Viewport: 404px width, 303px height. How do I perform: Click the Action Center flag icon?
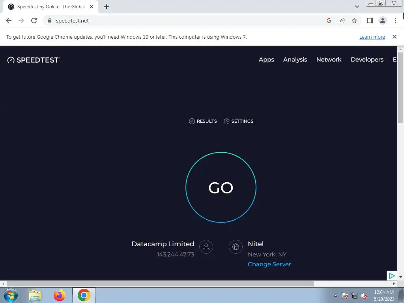(345, 296)
